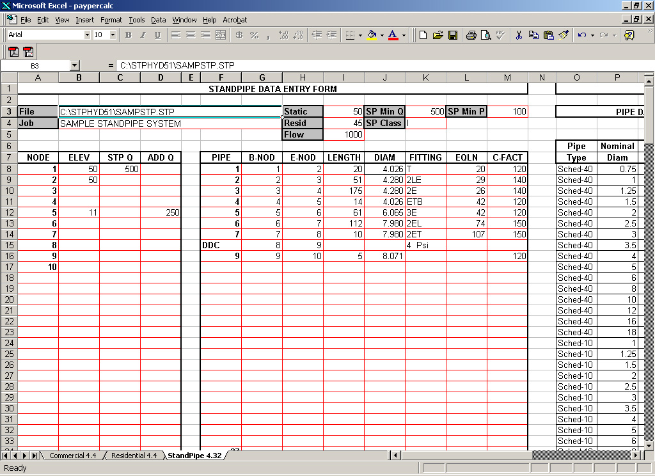Print with printer icon
Image resolution: width=655 pixels, height=476 pixels.
tap(471, 35)
